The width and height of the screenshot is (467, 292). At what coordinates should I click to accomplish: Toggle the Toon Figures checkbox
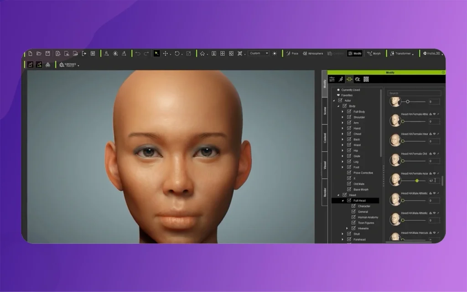click(353, 223)
